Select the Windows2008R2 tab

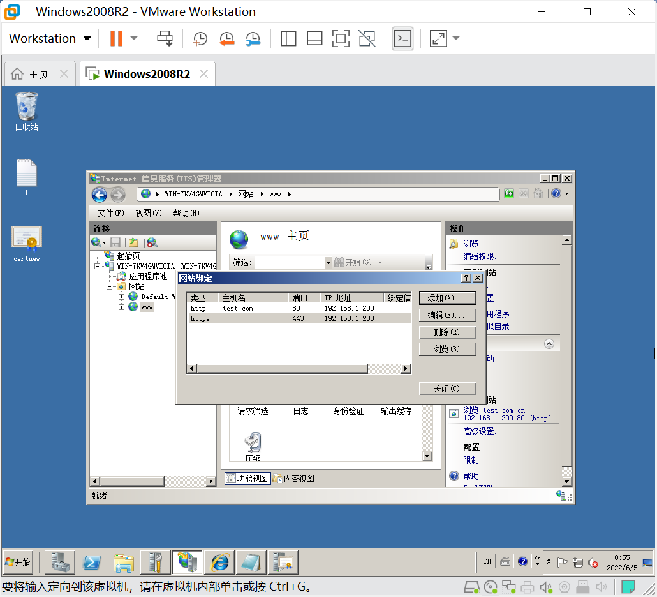coord(147,74)
